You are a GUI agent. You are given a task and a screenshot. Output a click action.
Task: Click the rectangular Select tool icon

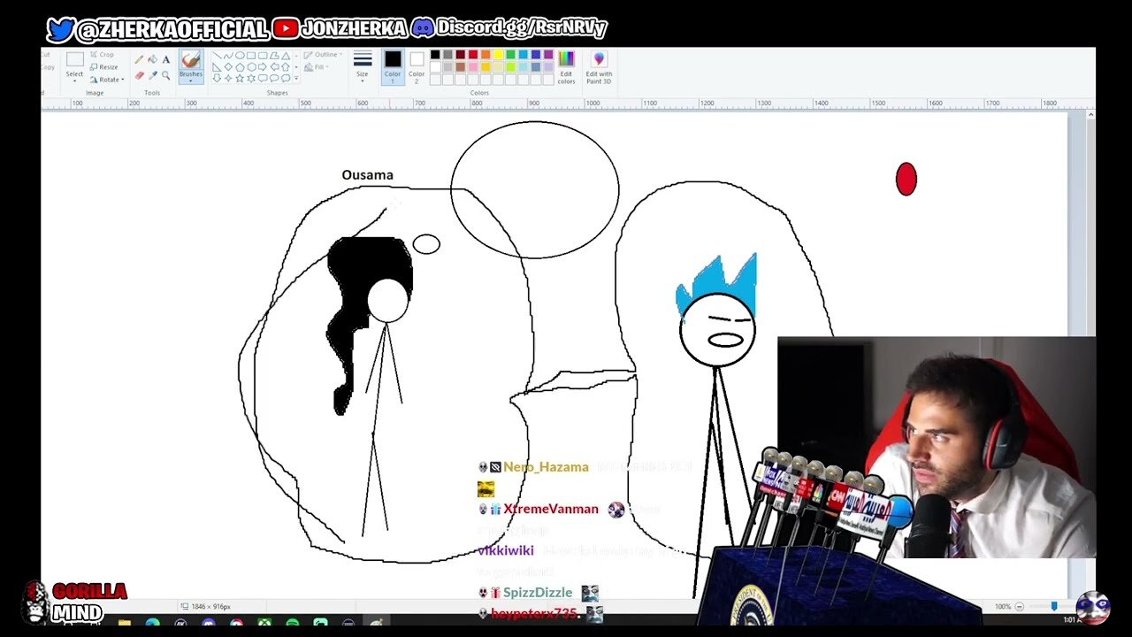74,59
